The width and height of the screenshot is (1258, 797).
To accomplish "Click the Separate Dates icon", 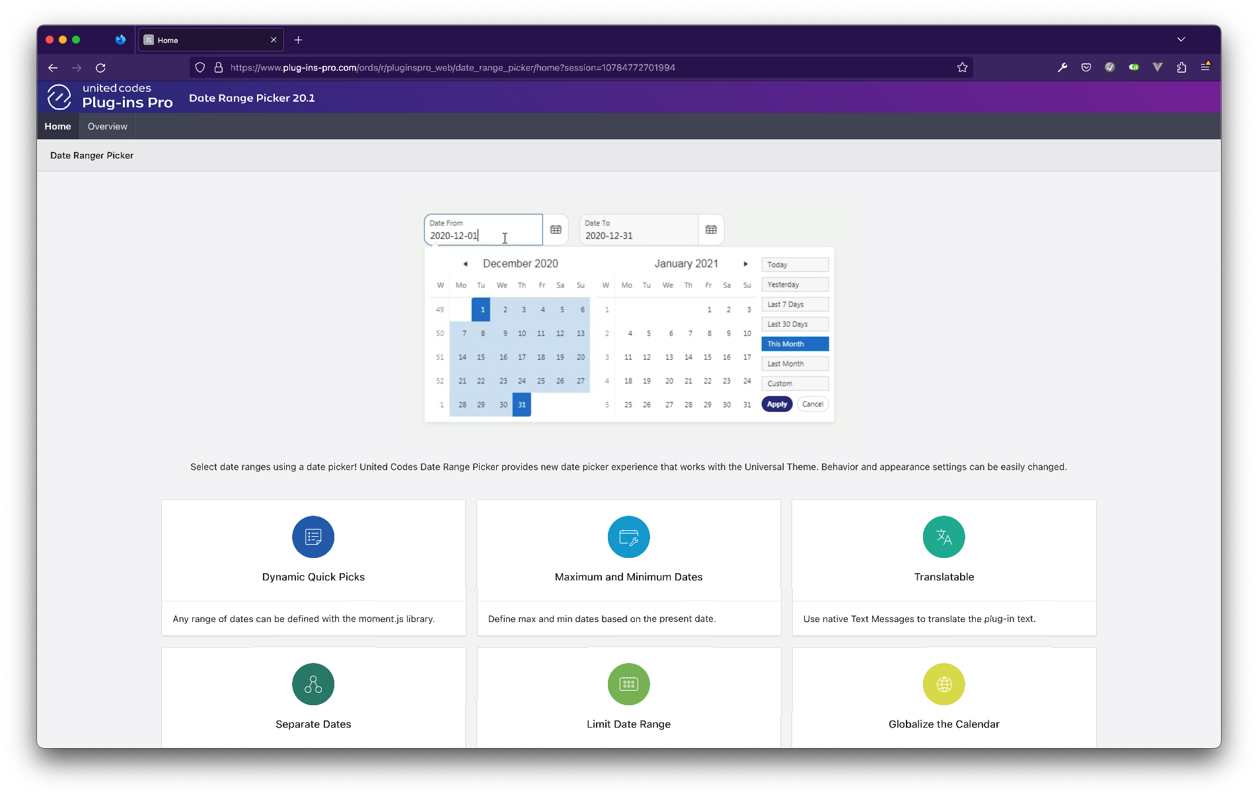I will pyautogui.click(x=313, y=684).
